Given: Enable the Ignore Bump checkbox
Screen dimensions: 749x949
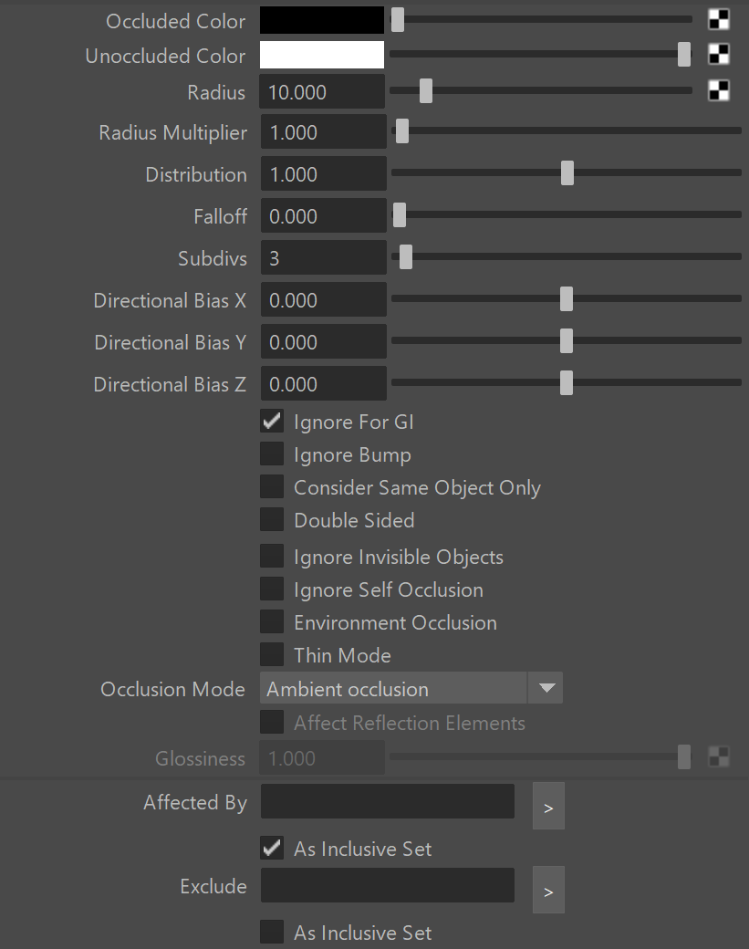Looking at the screenshot, I should coord(272,454).
